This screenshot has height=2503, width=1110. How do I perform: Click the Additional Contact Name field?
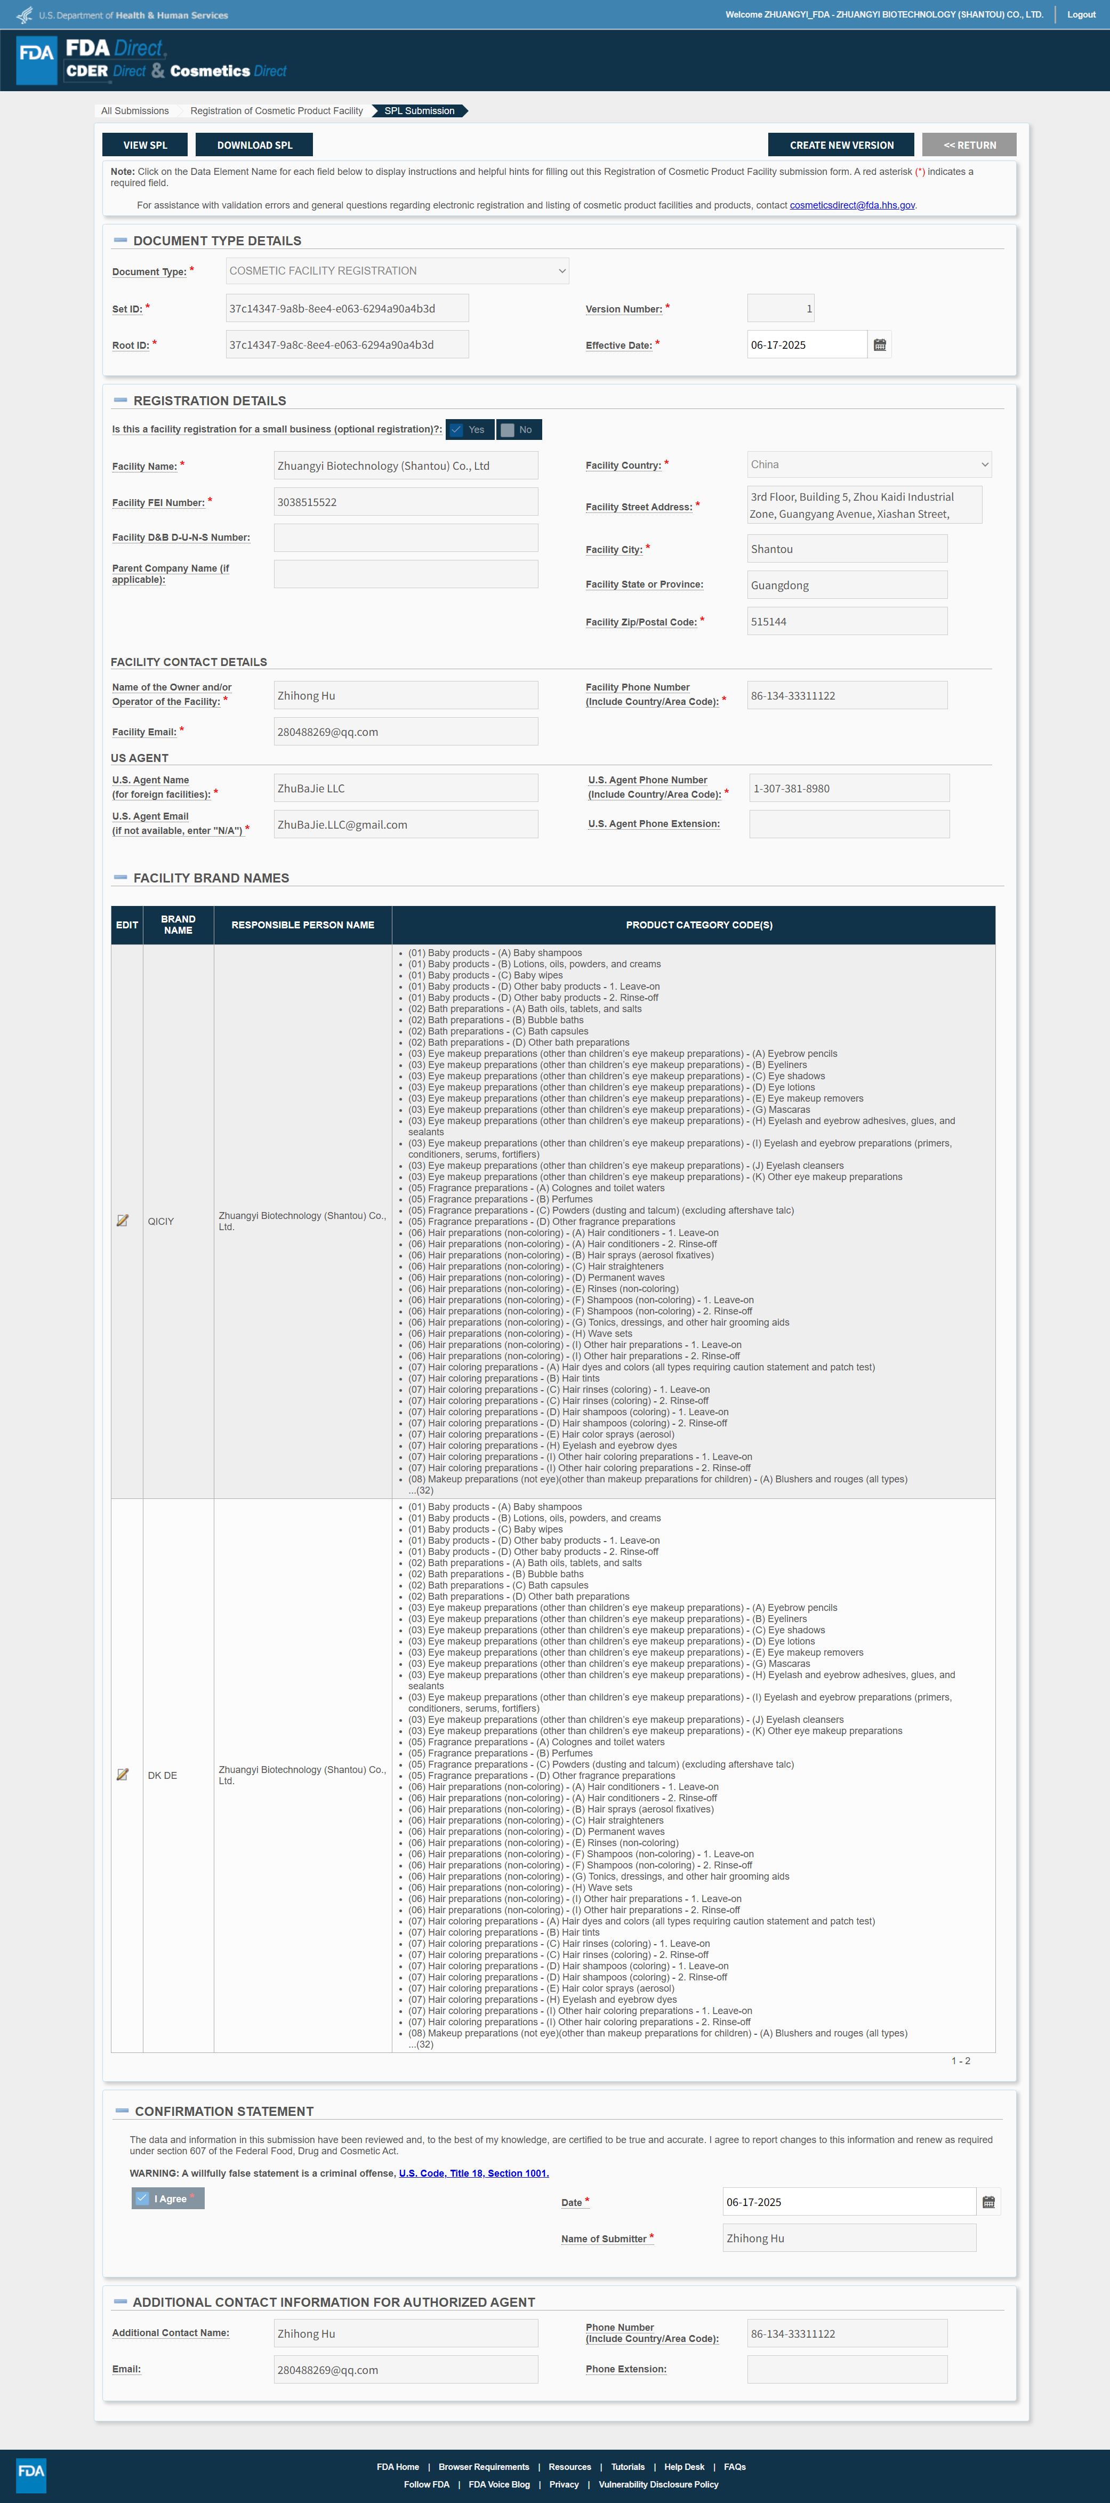coord(406,2334)
